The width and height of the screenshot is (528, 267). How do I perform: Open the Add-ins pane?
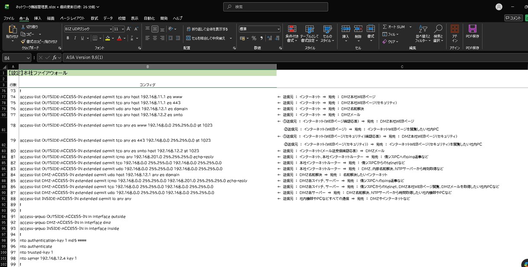(454, 33)
